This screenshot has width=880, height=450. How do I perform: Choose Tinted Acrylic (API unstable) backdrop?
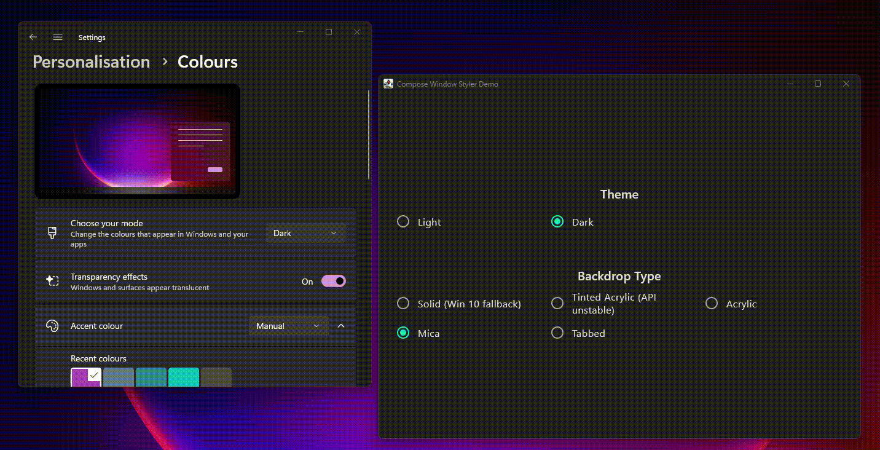(557, 303)
